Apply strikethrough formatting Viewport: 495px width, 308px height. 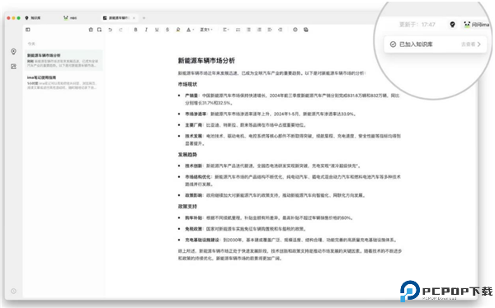pos(167,30)
